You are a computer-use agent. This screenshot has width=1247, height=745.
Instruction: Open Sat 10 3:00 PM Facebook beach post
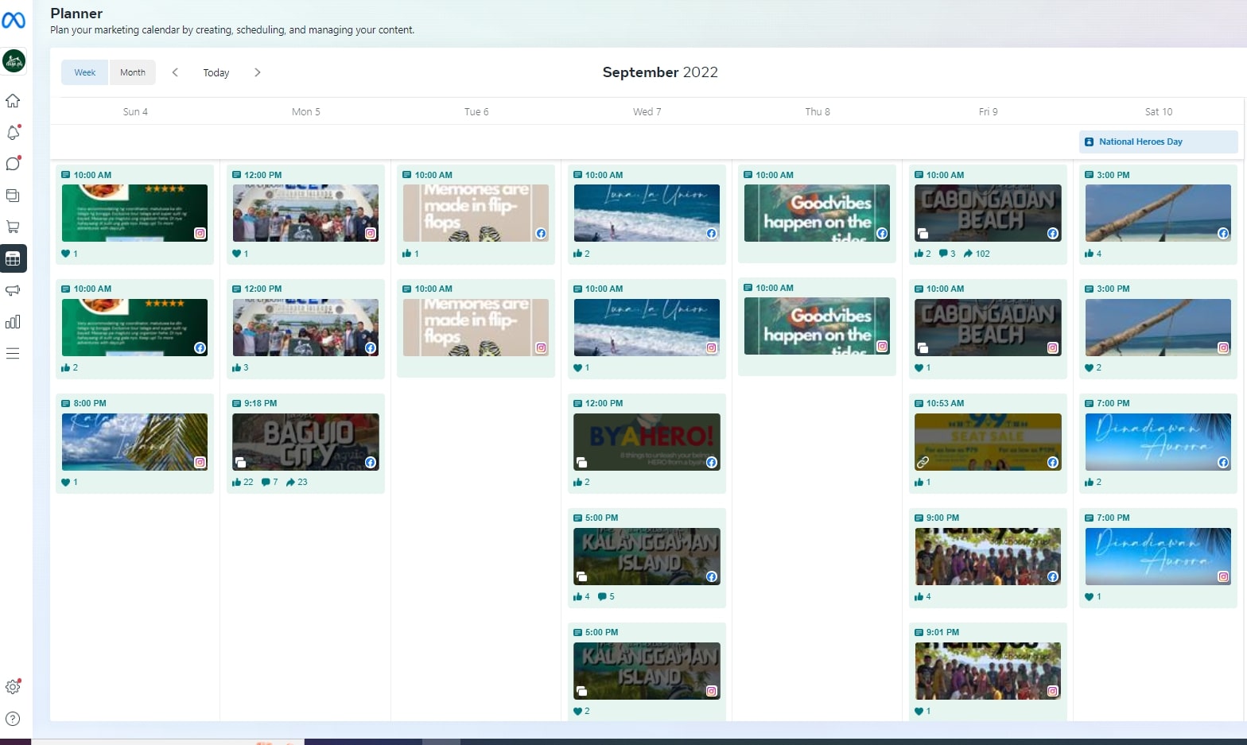1158,213
